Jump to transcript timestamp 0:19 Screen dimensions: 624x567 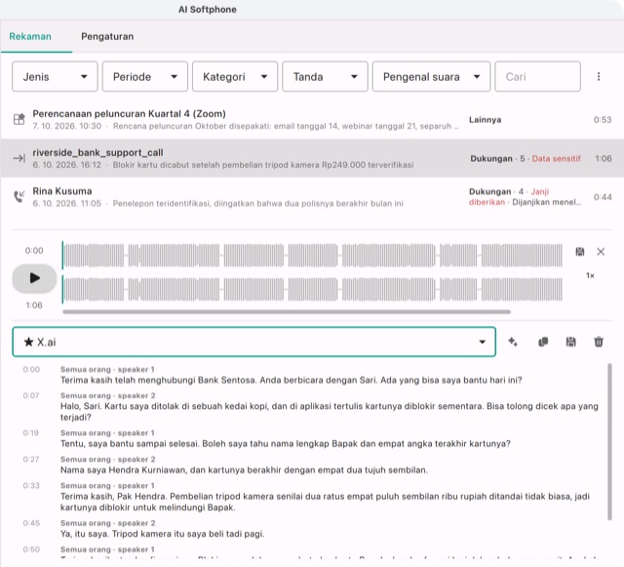[x=31, y=432]
